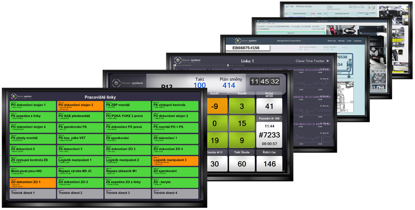Click the Clever Time Tracker play arrow
The width and height of the screenshot is (415, 210).
[x=328, y=61]
